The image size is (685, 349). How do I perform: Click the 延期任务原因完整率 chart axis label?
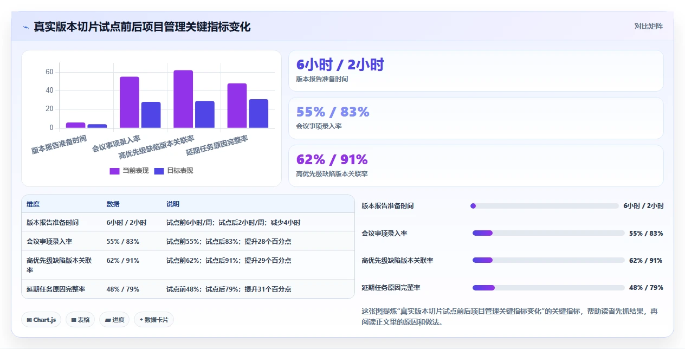pos(217,145)
